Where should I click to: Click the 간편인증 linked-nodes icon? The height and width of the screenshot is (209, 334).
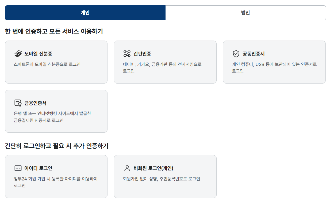[127, 54]
